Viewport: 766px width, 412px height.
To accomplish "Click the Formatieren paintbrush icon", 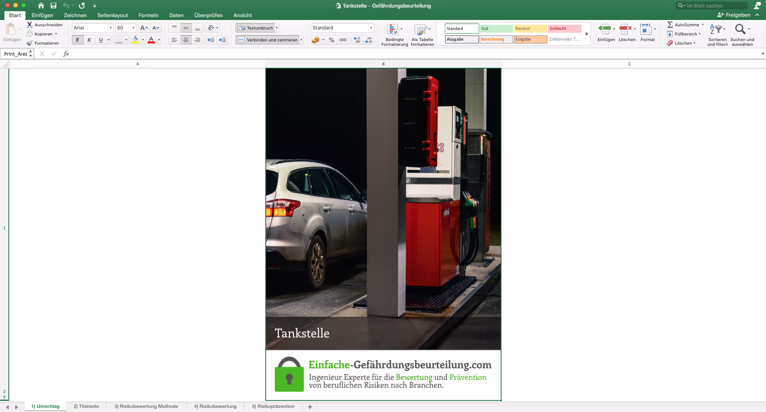I will (30, 43).
